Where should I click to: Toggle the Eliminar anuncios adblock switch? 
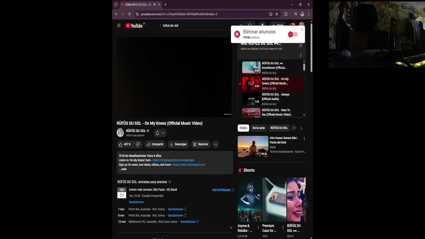(x=293, y=35)
